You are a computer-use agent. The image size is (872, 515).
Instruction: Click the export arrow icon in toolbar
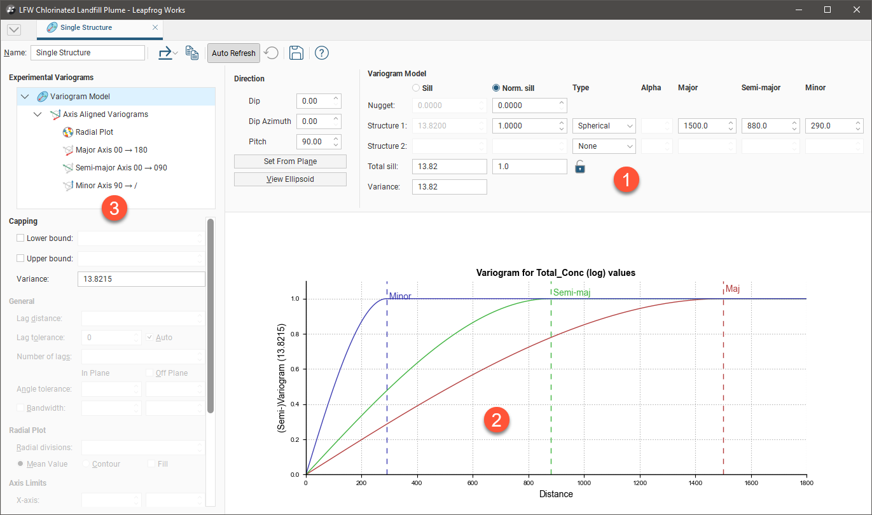[165, 53]
